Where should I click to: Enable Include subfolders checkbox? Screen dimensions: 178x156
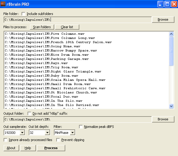pyautogui.click(x=23, y=14)
